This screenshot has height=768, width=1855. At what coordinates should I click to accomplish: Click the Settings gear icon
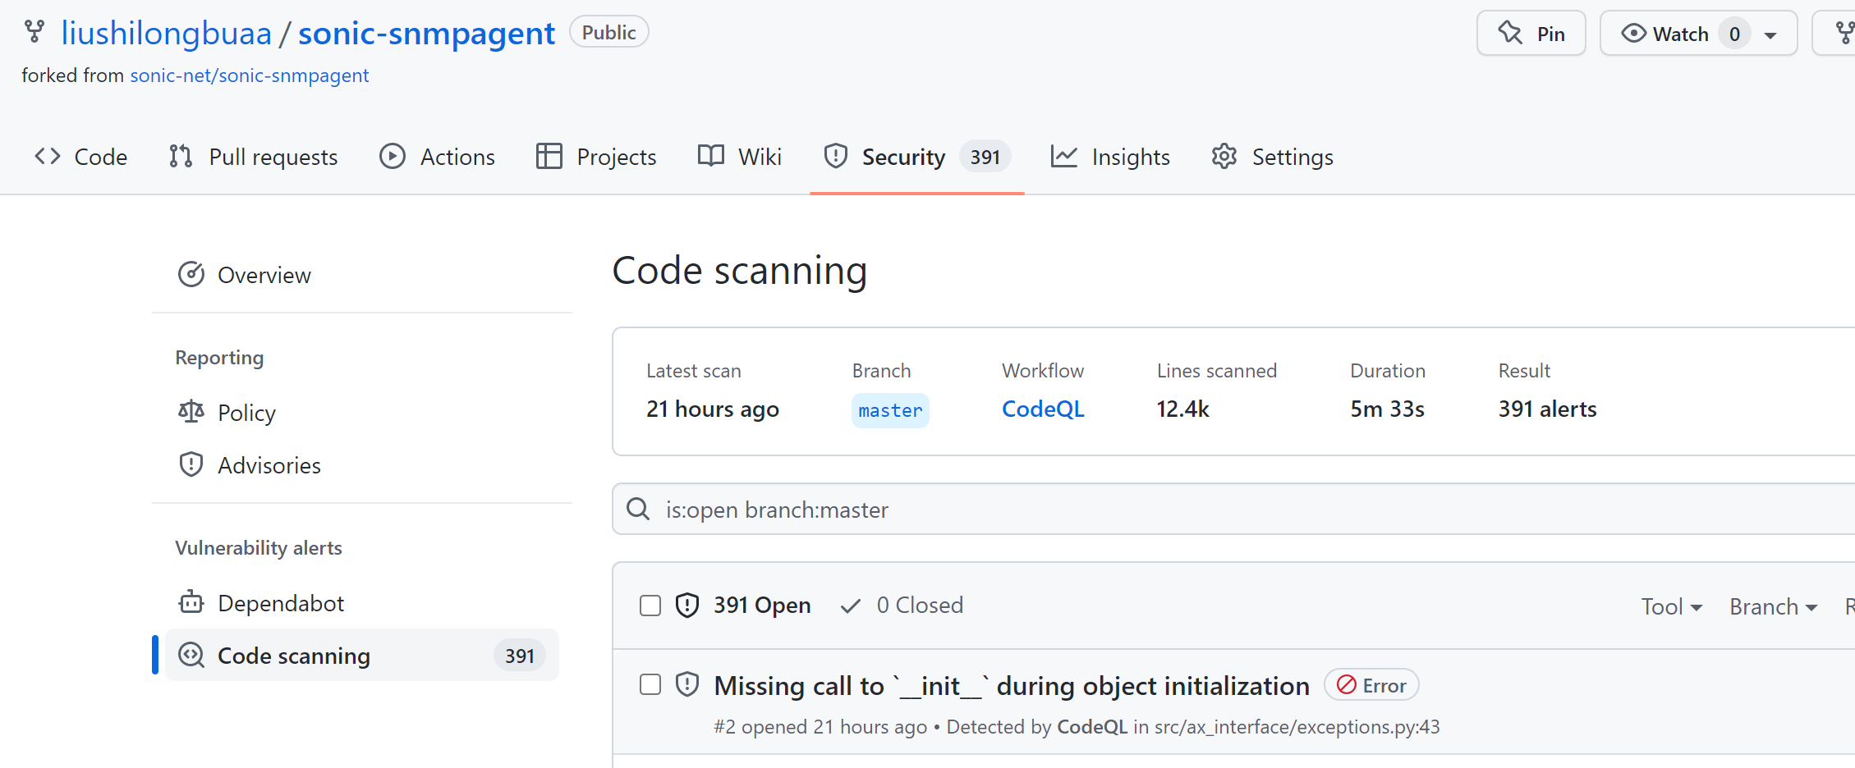point(1224,156)
